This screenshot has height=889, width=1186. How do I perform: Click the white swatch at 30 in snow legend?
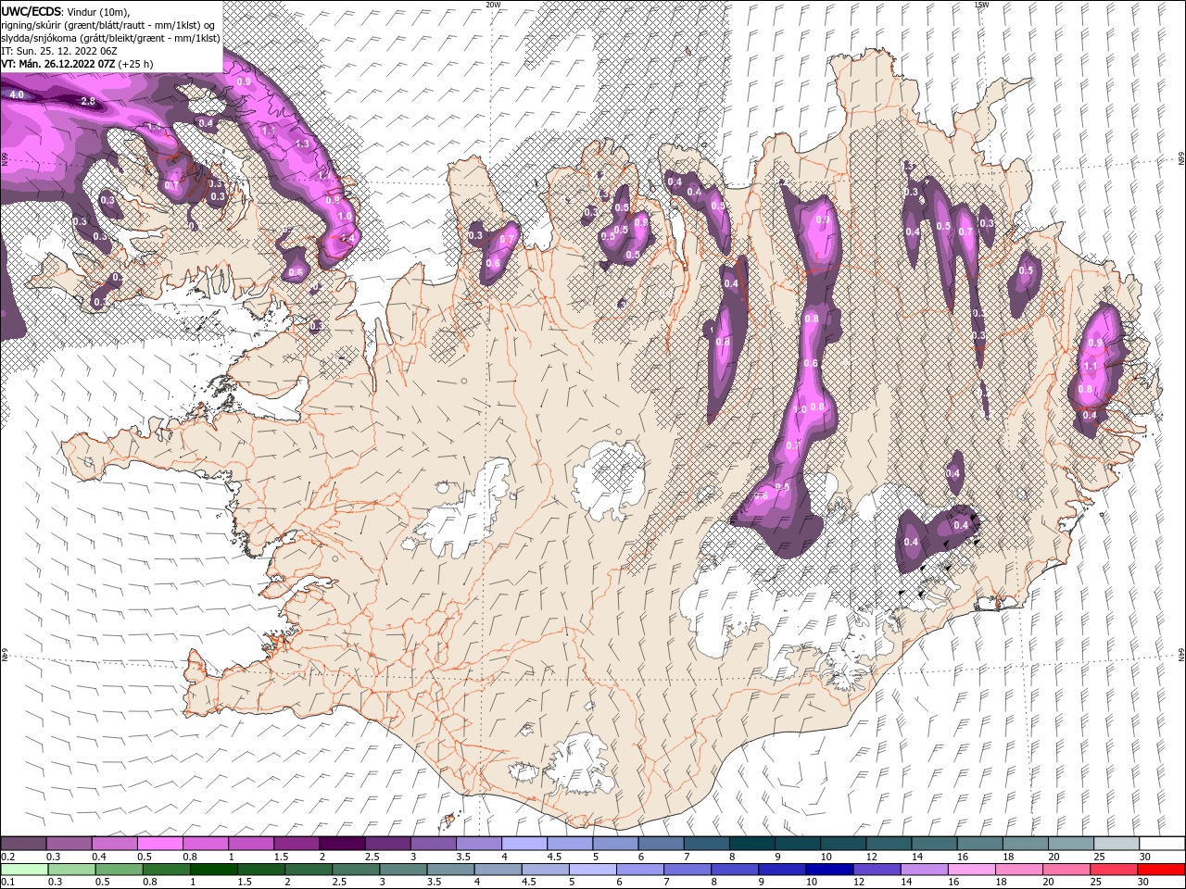click(1160, 844)
